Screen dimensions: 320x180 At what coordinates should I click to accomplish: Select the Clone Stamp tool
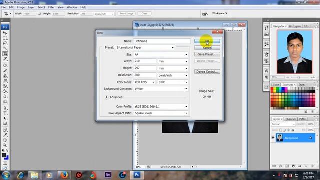pyautogui.click(x=5, y=75)
